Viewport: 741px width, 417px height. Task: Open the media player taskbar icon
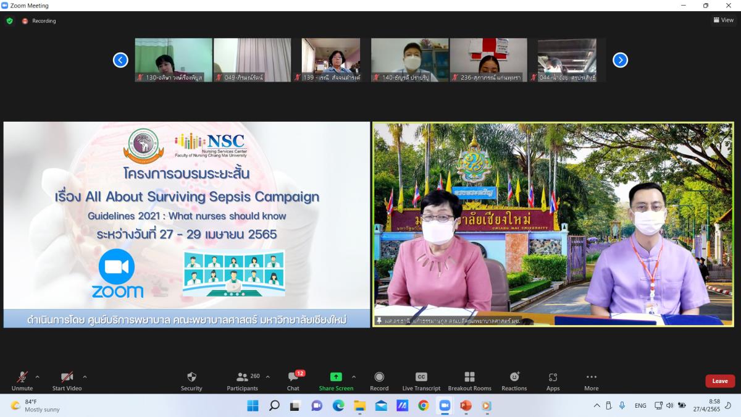point(487,406)
